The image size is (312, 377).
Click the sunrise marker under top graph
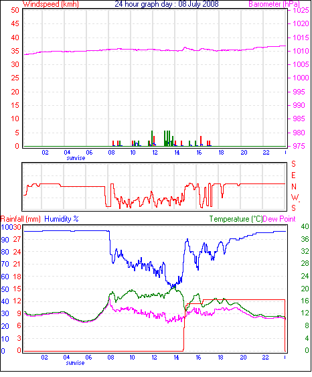tap(76, 158)
